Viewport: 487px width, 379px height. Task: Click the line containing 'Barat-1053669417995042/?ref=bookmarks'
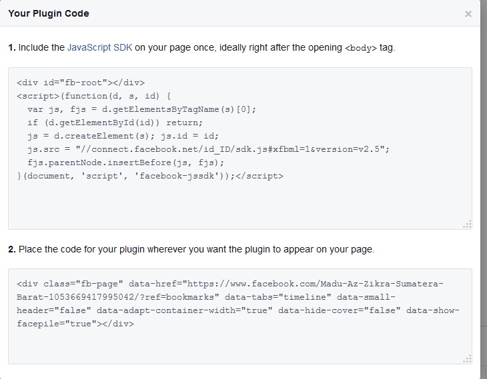(206, 298)
